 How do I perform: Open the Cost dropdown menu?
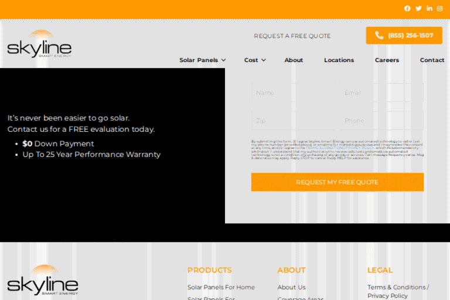pyautogui.click(x=255, y=60)
